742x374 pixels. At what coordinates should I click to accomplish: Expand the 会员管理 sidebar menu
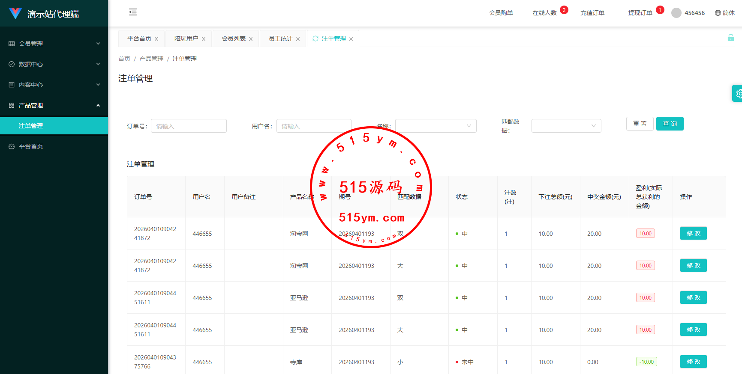(54, 44)
